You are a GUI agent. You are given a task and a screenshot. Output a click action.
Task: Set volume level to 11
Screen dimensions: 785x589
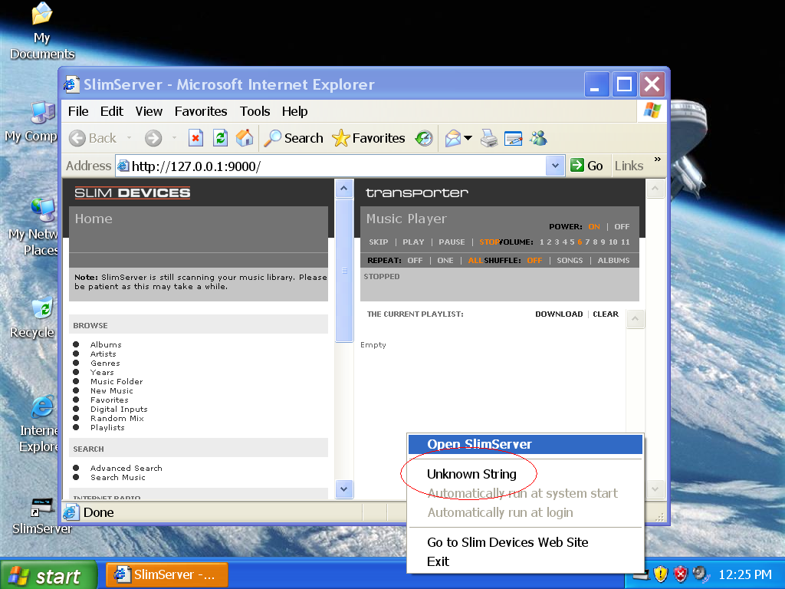point(626,242)
